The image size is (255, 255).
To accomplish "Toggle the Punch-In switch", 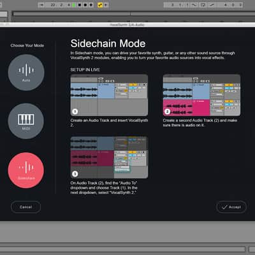I will click(x=194, y=4).
